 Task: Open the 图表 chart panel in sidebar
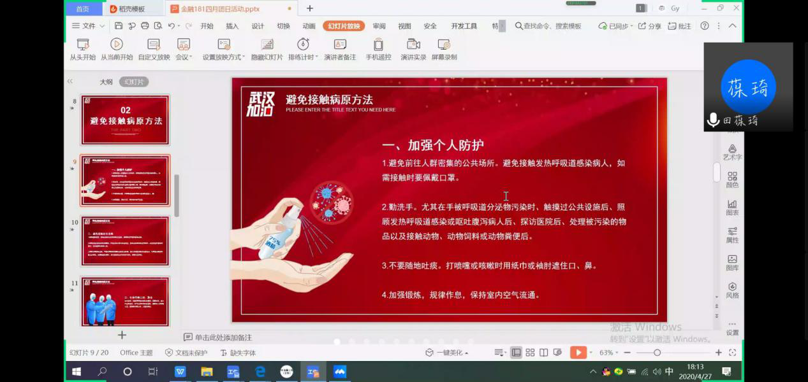[732, 208]
